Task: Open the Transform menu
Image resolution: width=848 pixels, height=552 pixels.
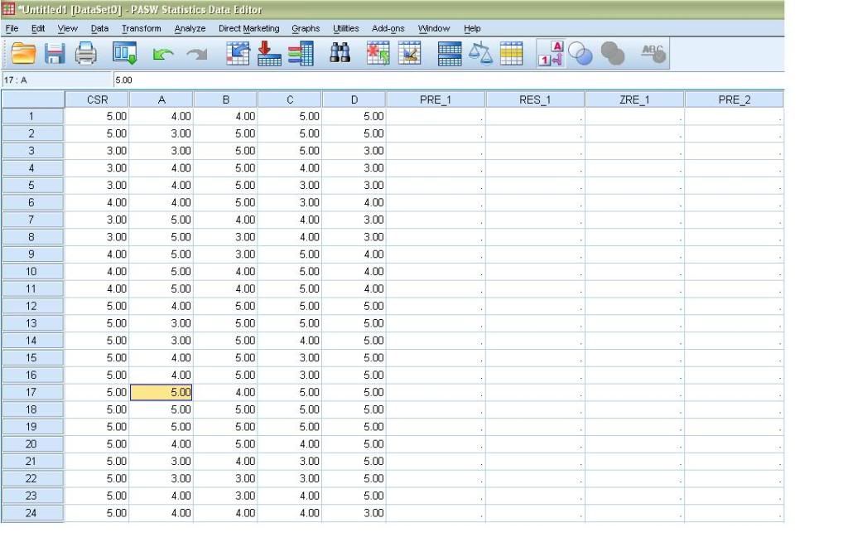Action: point(141,29)
